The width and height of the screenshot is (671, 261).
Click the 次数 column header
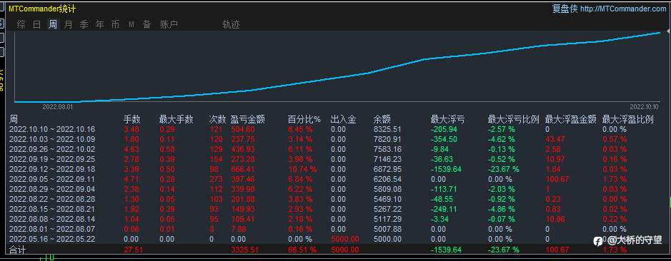[217, 120]
